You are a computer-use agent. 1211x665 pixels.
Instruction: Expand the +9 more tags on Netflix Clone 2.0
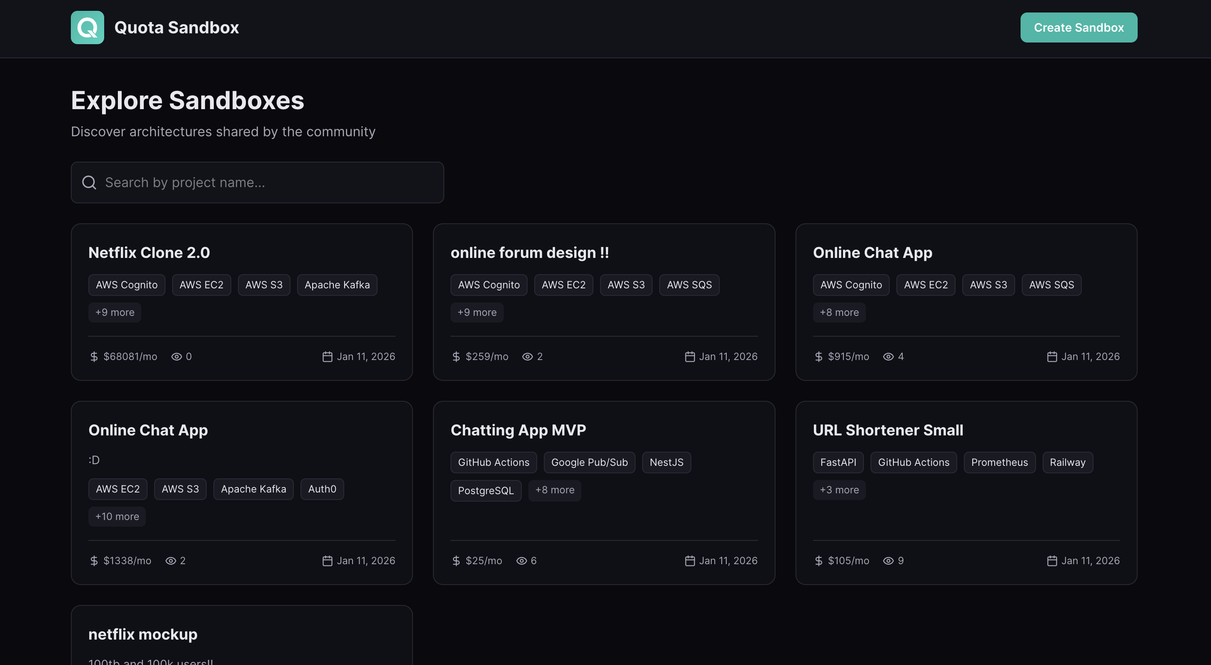click(115, 312)
